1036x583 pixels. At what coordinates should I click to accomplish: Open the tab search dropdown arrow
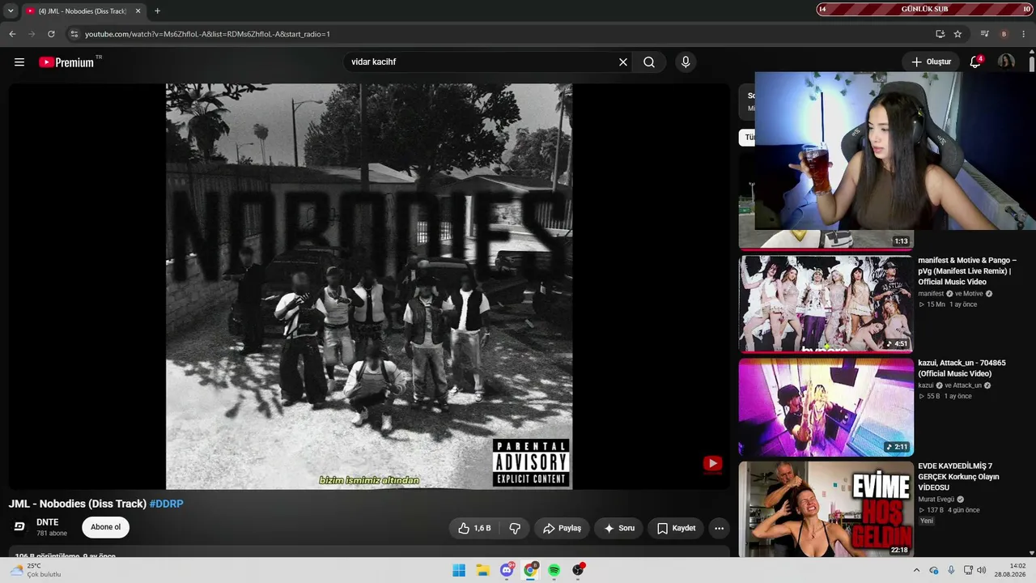pyautogui.click(x=11, y=11)
